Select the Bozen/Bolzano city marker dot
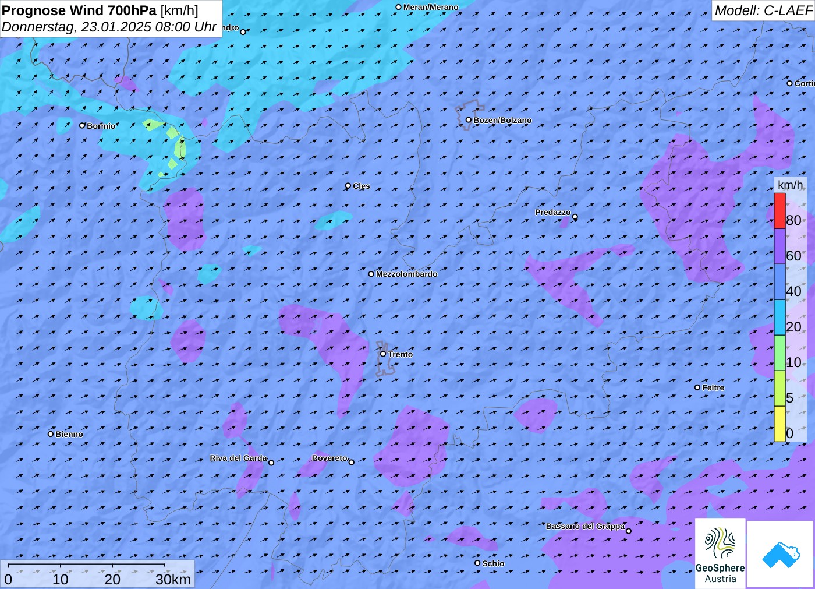The width and height of the screenshot is (815, 589). click(x=469, y=120)
